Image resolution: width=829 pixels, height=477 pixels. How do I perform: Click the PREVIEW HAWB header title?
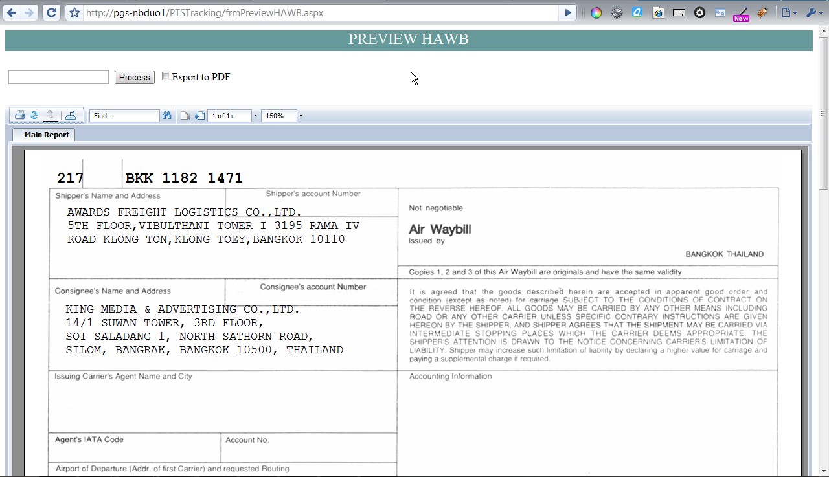[x=408, y=39]
